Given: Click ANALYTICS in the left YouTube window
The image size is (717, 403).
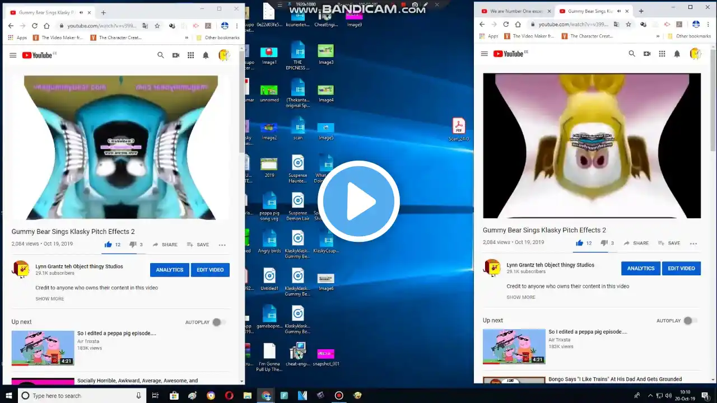Looking at the screenshot, I should point(170,270).
